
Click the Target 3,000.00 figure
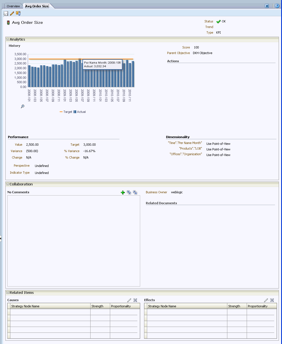coord(89,145)
